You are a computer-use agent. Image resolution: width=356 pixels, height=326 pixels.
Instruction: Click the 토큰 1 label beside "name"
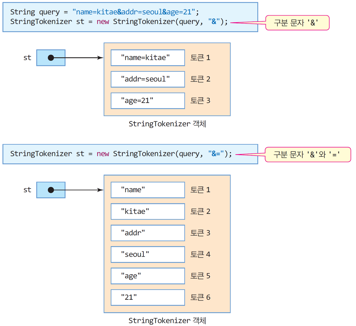coord(200,190)
